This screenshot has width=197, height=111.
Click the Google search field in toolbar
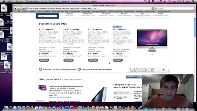[174, 8]
